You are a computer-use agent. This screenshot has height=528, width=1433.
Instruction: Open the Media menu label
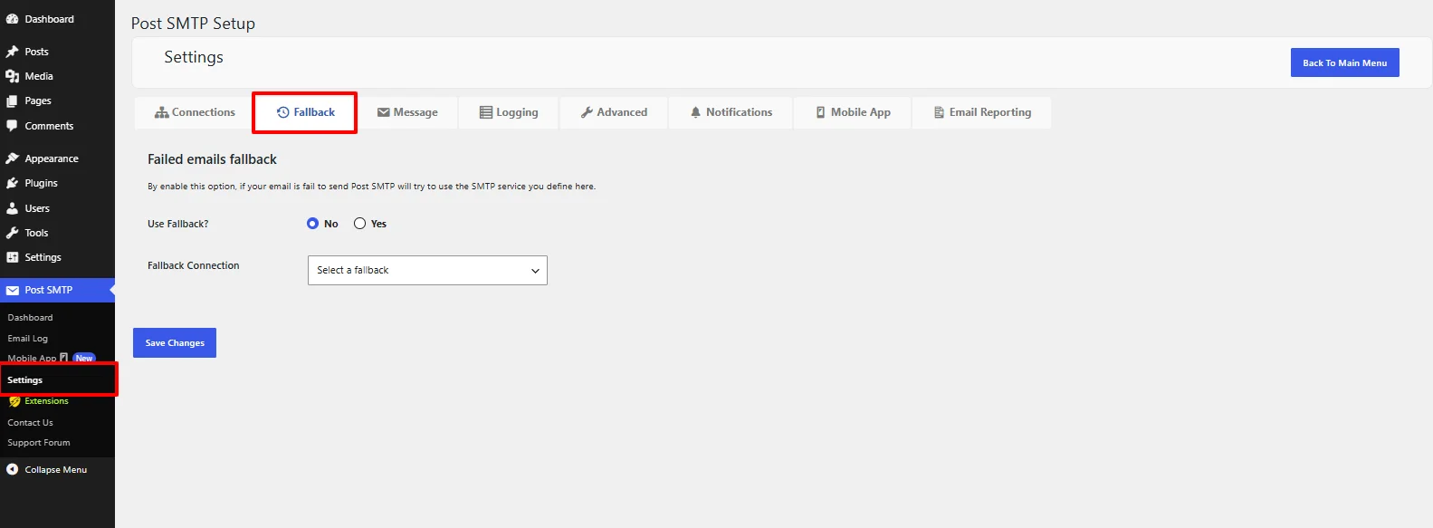pos(39,76)
